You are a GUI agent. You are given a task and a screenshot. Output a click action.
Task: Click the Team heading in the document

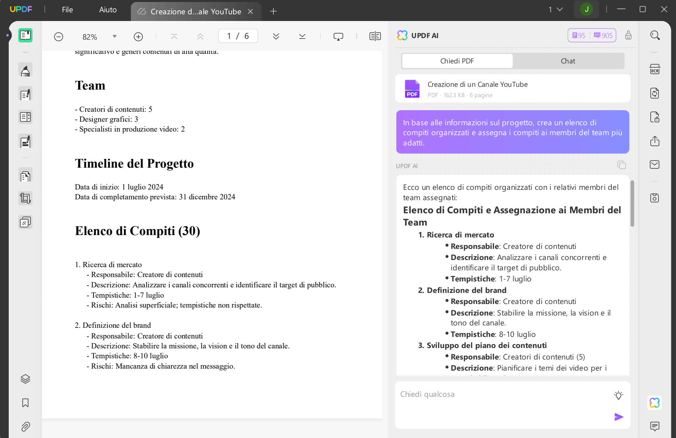[90, 86]
